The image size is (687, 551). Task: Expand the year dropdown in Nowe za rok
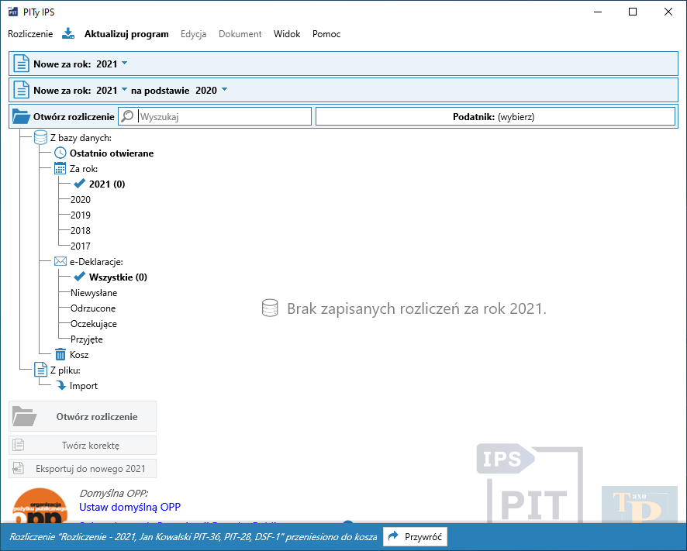click(x=124, y=63)
